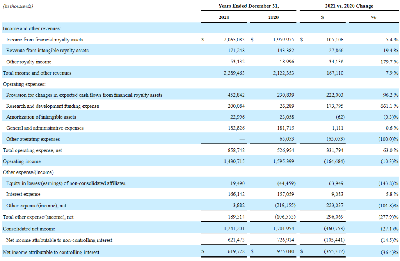
Task: Click the 661.1 % cell
Action: click(x=390, y=106)
